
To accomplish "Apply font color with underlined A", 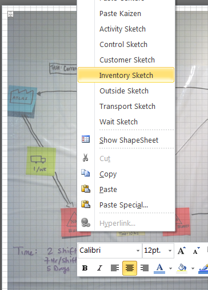I will click(x=159, y=268).
